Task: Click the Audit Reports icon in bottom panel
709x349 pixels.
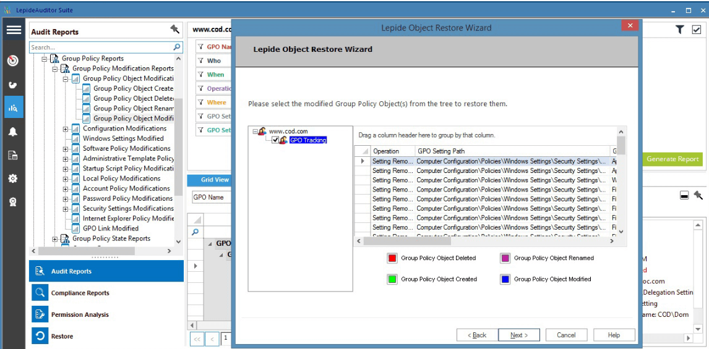Action: click(x=40, y=271)
